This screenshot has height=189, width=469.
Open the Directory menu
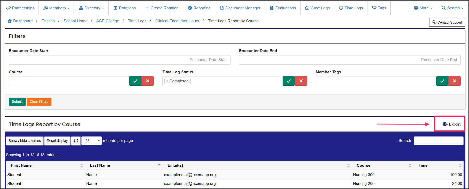click(x=91, y=8)
